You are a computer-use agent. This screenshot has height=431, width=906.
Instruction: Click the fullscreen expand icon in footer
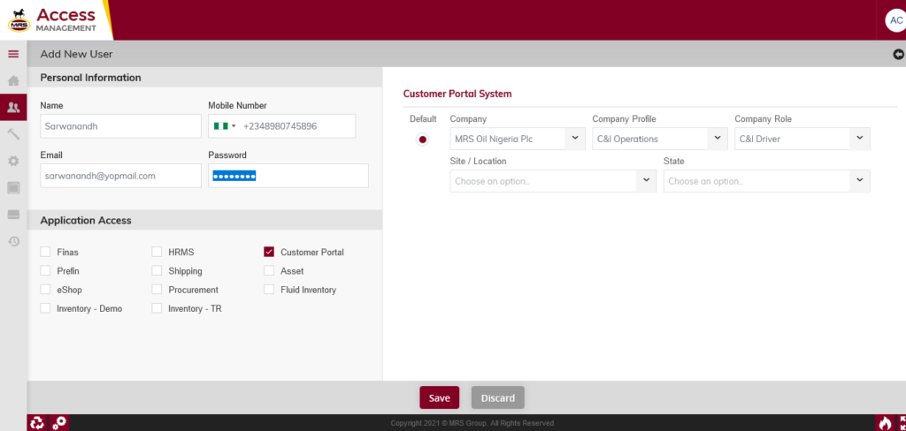(x=902, y=423)
